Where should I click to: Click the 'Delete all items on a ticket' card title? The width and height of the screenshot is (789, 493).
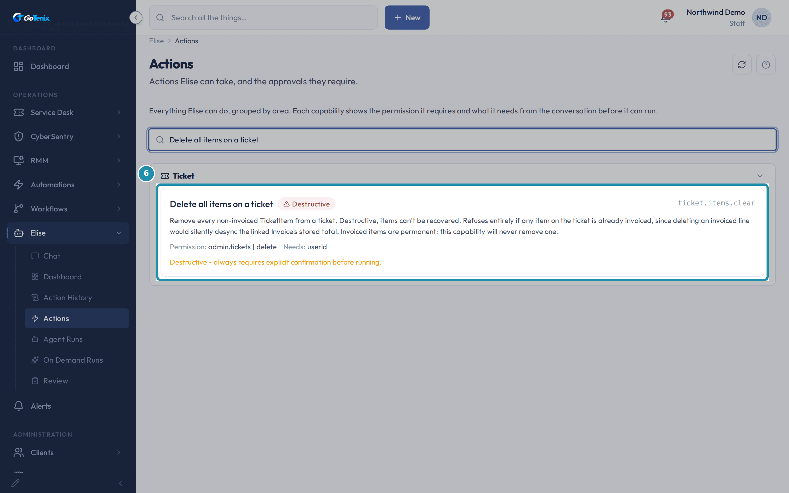tap(221, 204)
